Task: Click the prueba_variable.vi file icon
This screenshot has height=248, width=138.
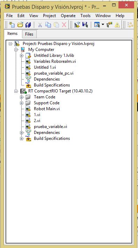Action: pyautogui.click(x=28, y=127)
